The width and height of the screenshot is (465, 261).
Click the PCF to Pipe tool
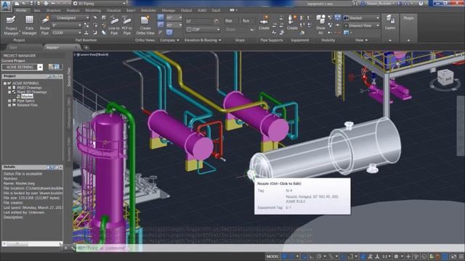(127, 25)
